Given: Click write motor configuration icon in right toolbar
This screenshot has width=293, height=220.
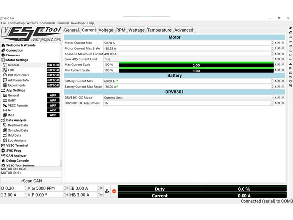Looking at the screenshot, I should coord(290,46).
